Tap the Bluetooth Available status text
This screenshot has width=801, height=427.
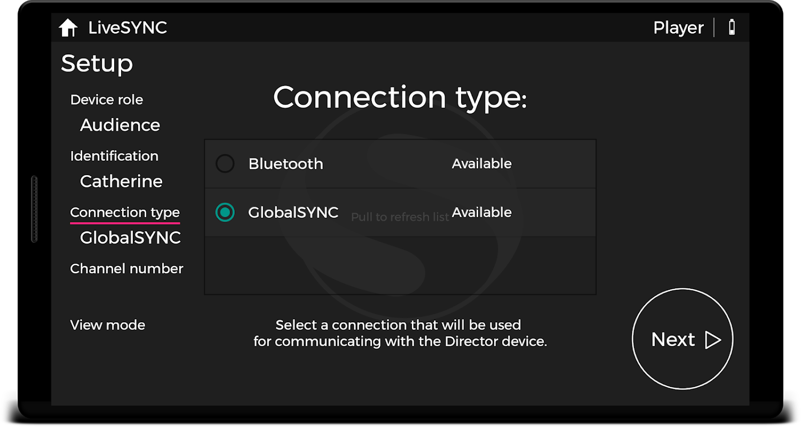(481, 163)
